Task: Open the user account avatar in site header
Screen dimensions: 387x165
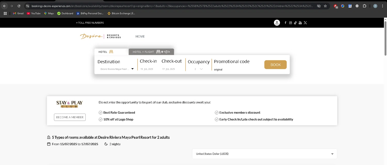Action: (277, 23)
